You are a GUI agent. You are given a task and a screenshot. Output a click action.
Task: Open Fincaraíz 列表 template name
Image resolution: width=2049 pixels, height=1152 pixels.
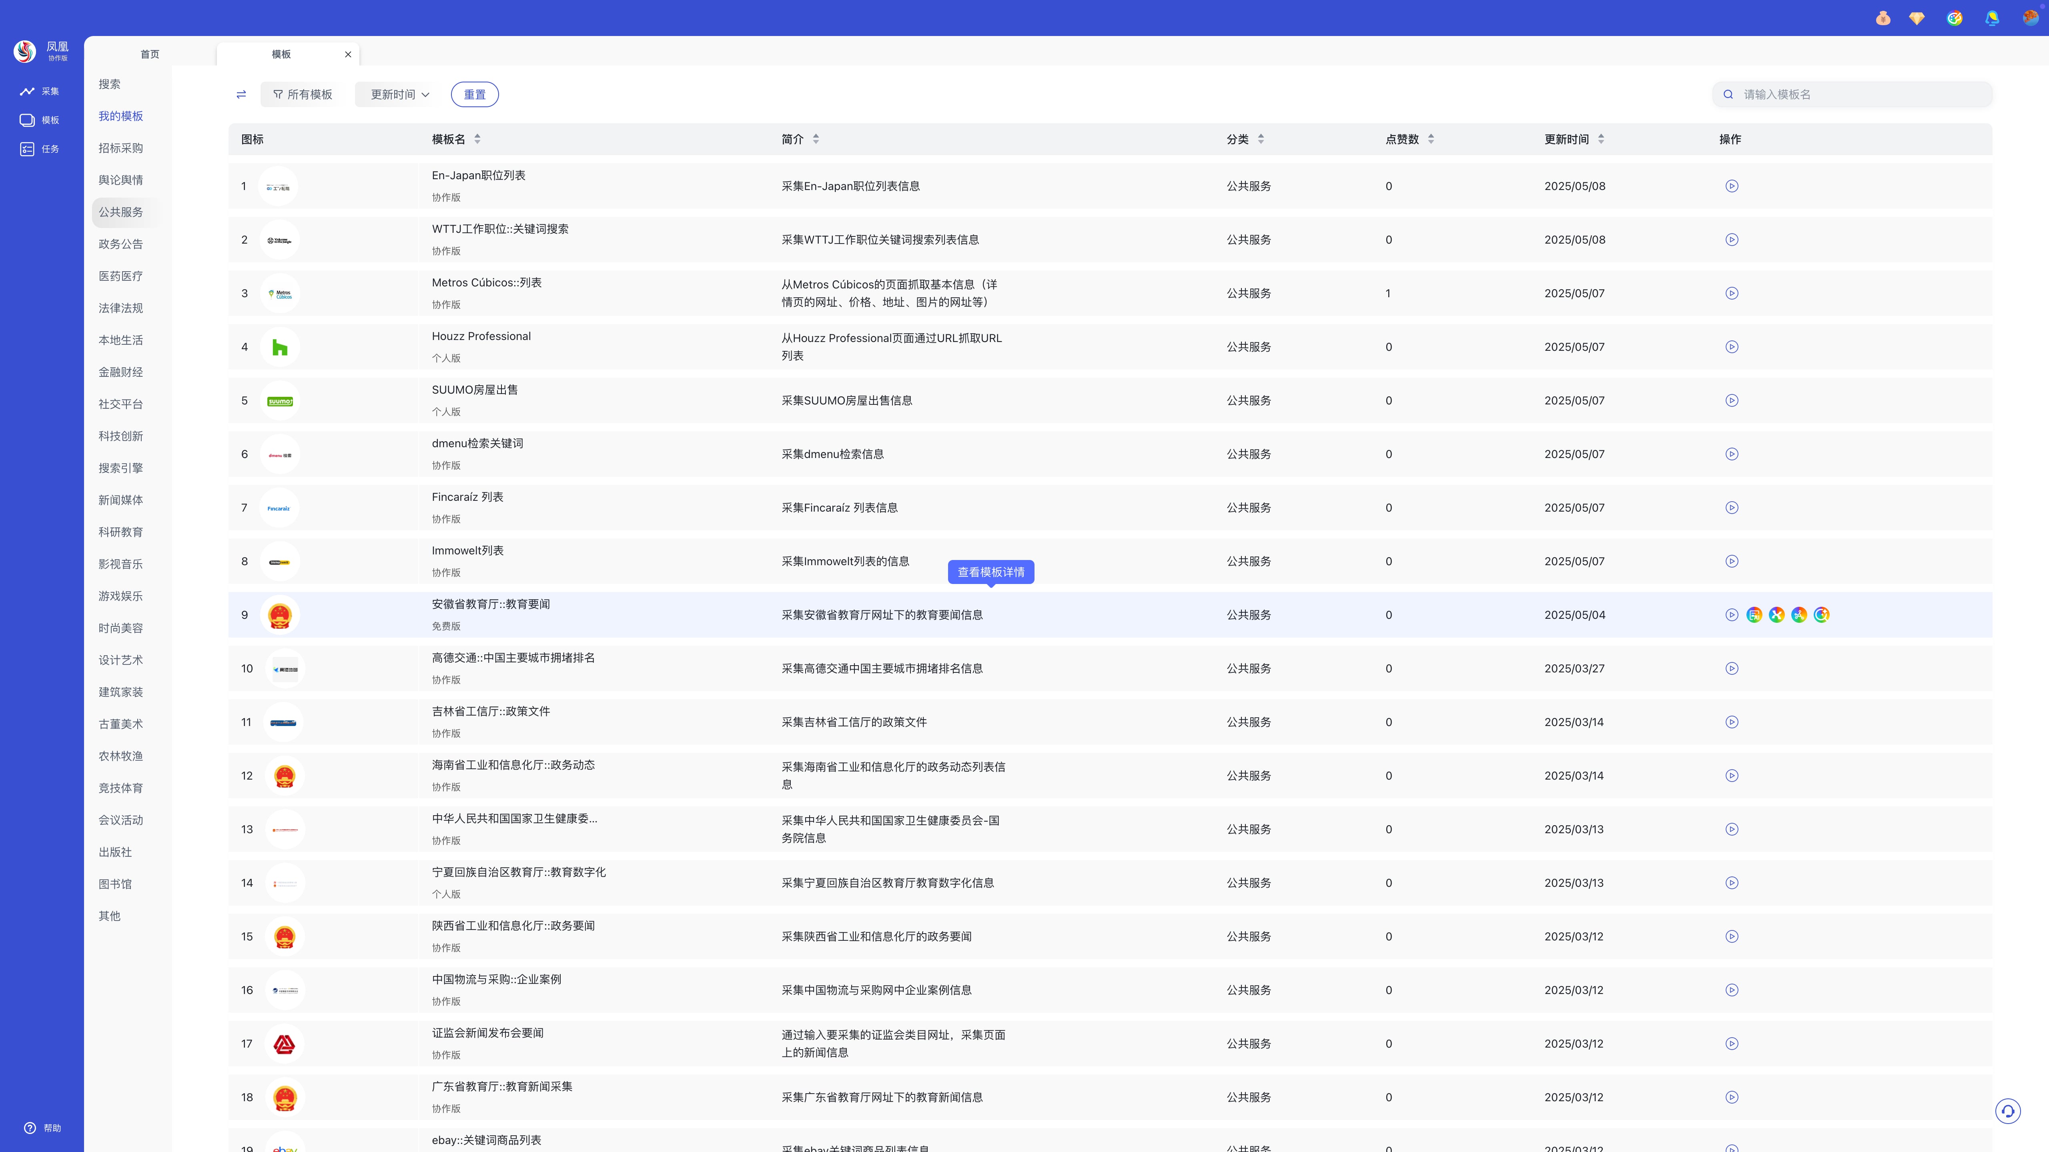pyautogui.click(x=468, y=497)
